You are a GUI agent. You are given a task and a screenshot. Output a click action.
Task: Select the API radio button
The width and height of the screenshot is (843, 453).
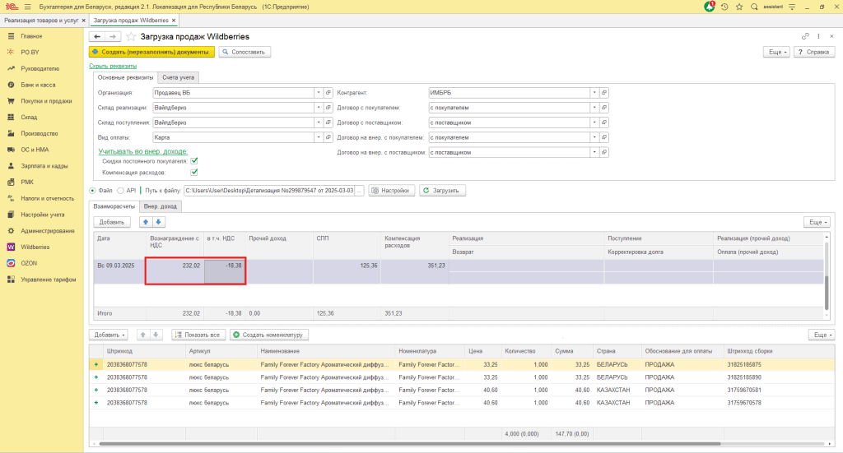pos(121,191)
